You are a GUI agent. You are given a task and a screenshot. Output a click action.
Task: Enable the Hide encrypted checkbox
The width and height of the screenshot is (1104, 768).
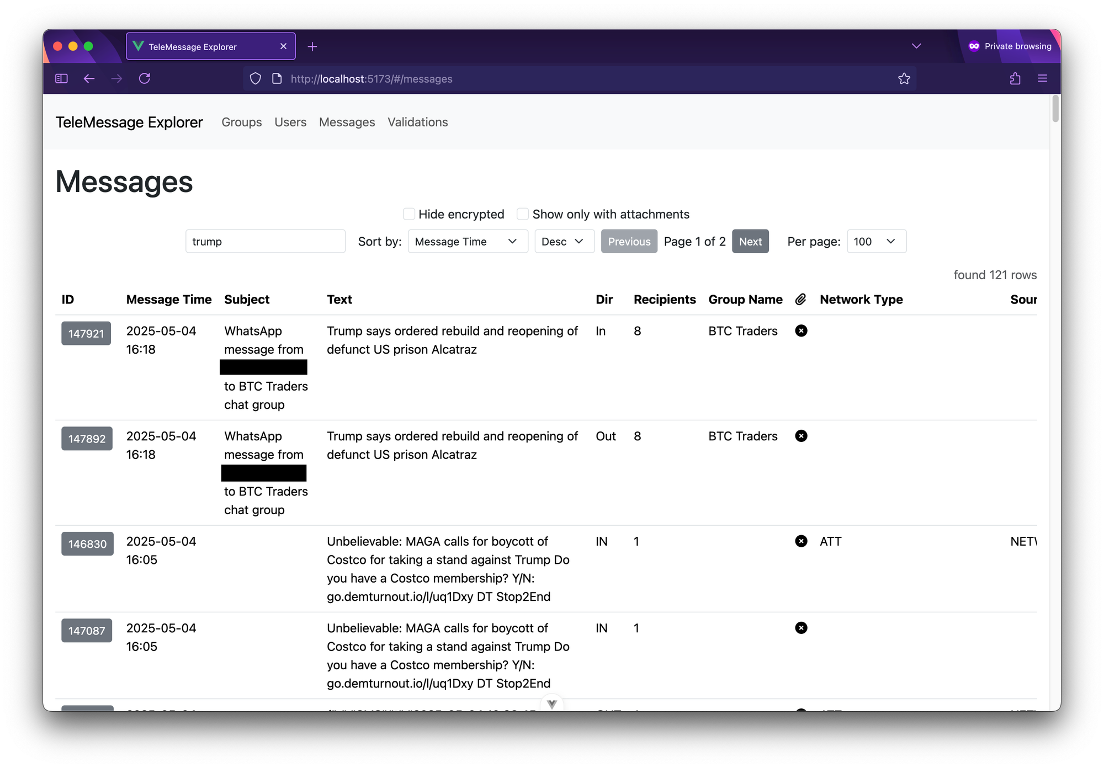tap(409, 214)
